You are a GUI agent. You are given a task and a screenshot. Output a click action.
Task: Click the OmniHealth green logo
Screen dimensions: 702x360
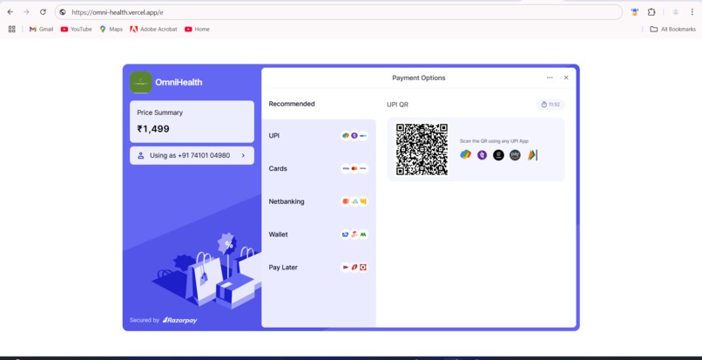[x=140, y=82]
